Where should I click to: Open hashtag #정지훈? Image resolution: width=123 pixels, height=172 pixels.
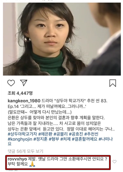coord(40,139)
